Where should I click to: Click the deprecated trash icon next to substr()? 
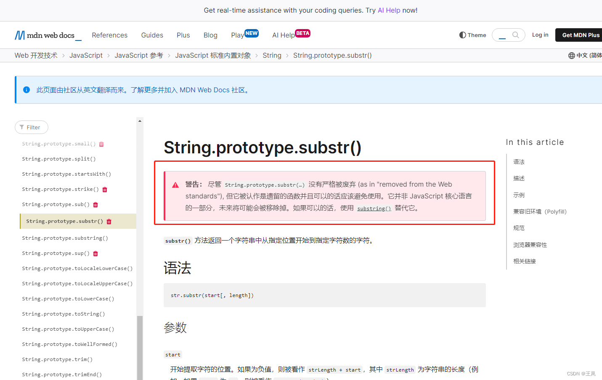click(109, 222)
